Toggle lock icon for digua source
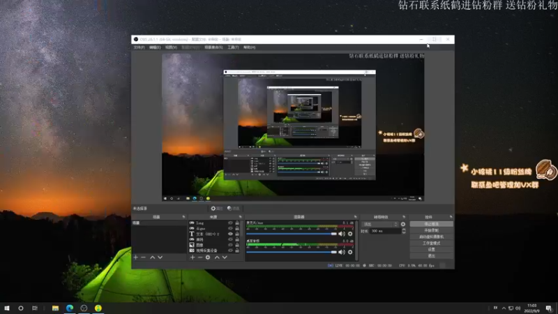The image size is (558, 314). [x=237, y=228]
